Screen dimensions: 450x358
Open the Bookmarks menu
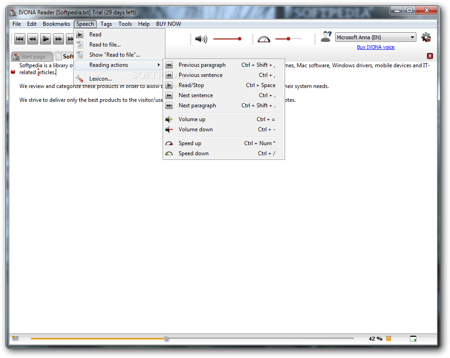tap(56, 24)
